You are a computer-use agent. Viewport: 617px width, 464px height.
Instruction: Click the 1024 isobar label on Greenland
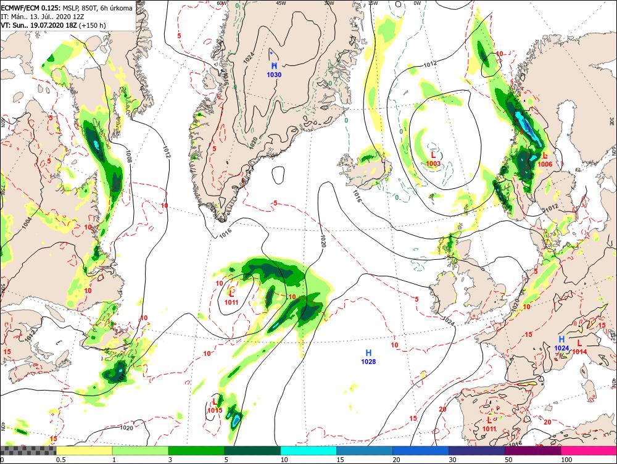tap(249, 58)
